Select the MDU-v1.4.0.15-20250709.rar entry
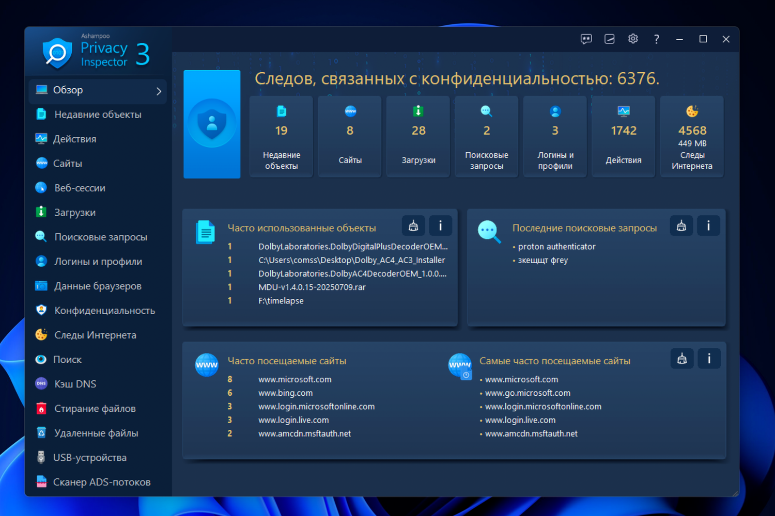This screenshot has height=516, width=775. 312,287
